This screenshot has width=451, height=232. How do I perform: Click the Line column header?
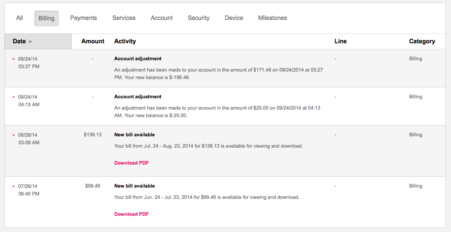pyautogui.click(x=341, y=41)
